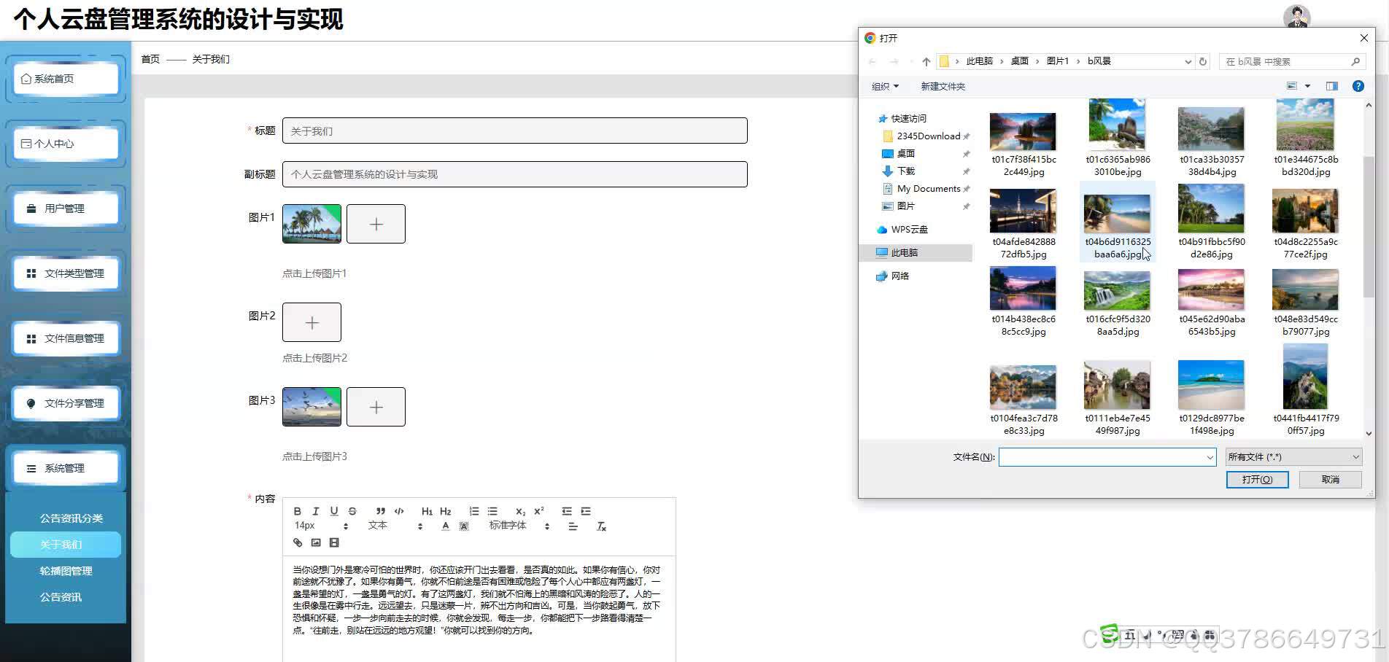This screenshot has height=662, width=1389.
Task: Toggle bold formatting in content editor
Action: 298,511
